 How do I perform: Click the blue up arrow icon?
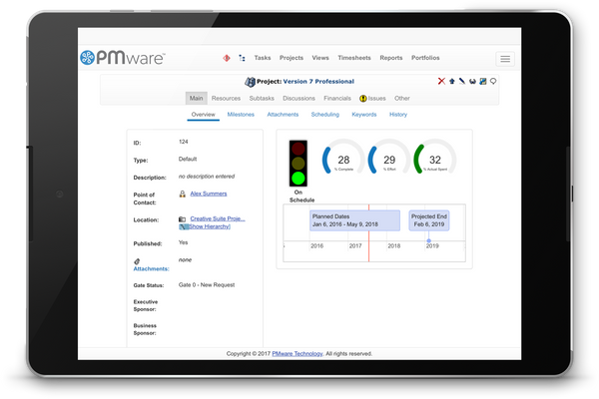pyautogui.click(x=452, y=81)
